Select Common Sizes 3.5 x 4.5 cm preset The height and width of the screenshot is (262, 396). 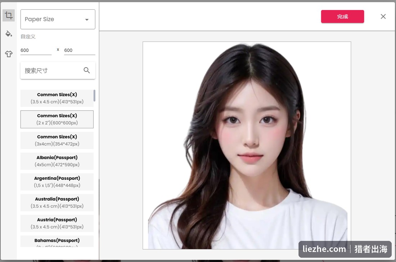click(x=57, y=98)
